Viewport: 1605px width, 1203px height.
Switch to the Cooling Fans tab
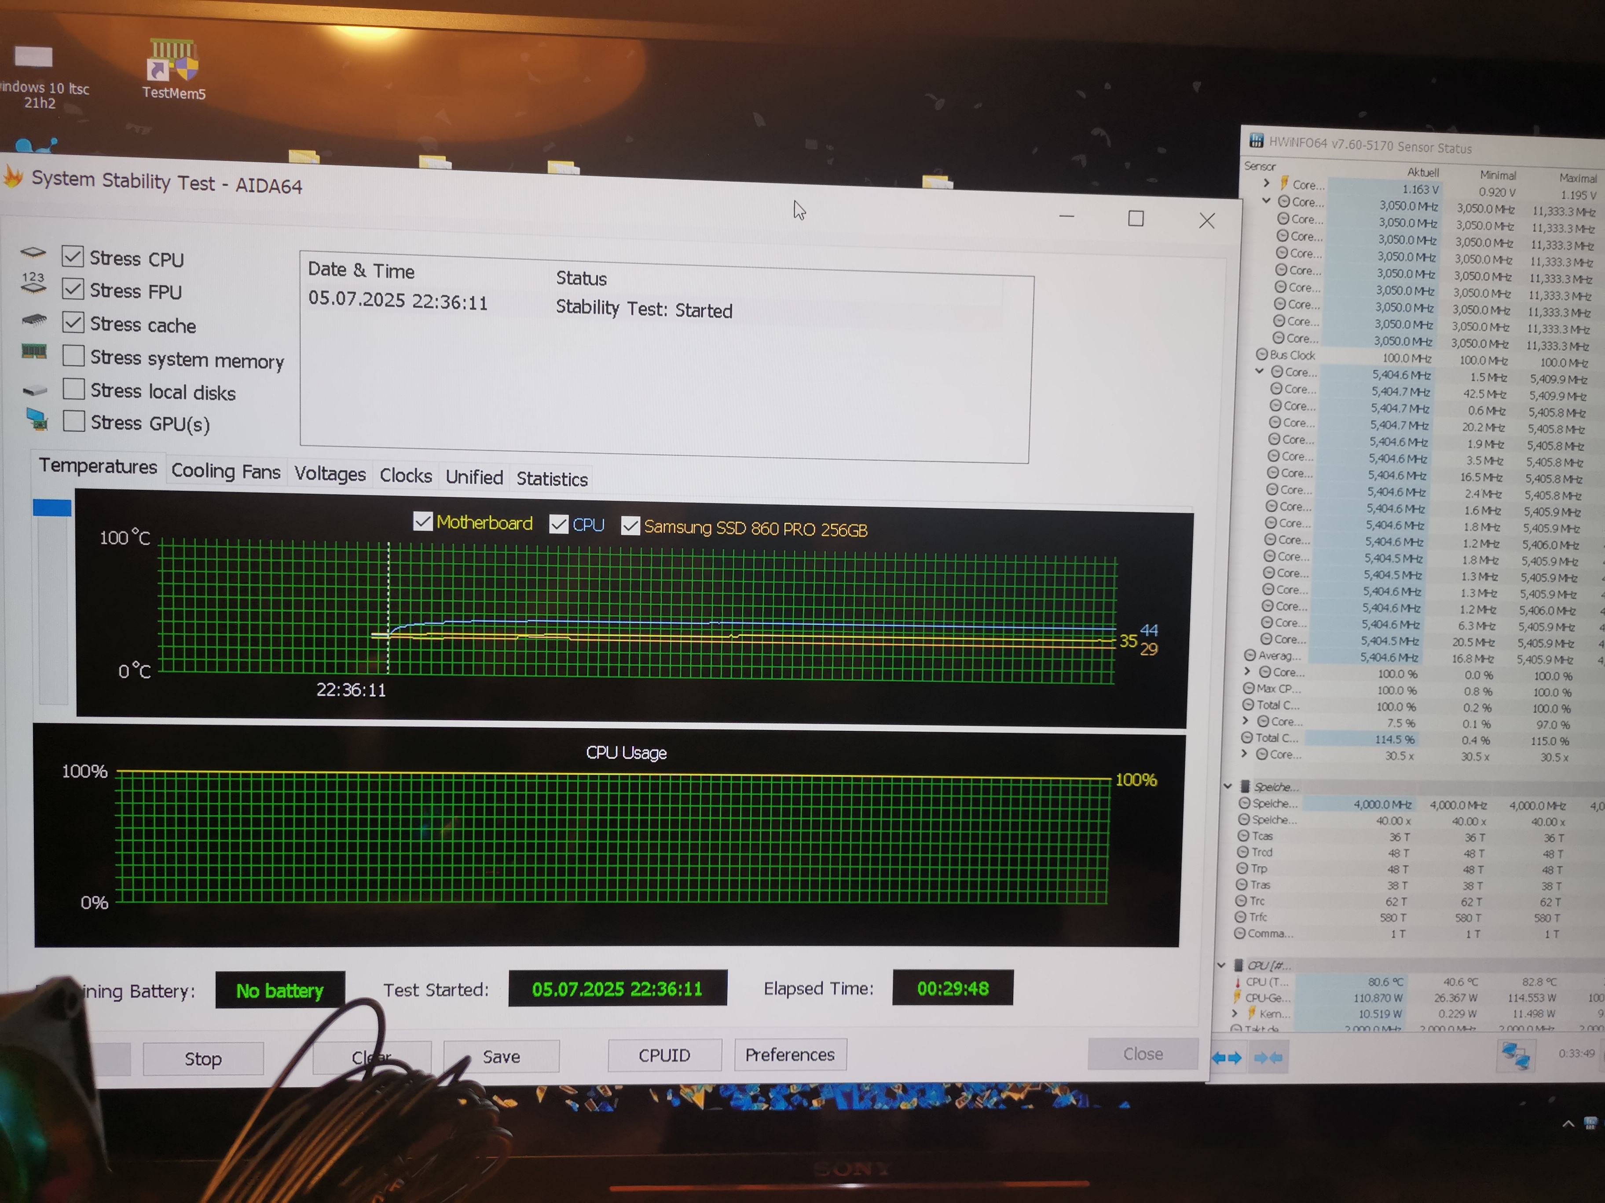pyautogui.click(x=226, y=471)
